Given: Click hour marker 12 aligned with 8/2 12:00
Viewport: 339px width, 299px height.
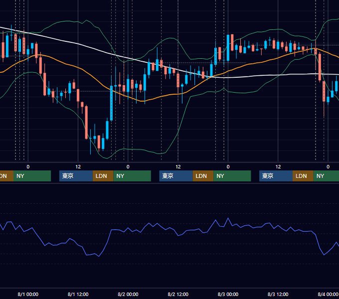Looking at the screenshot, I should click(178, 167).
